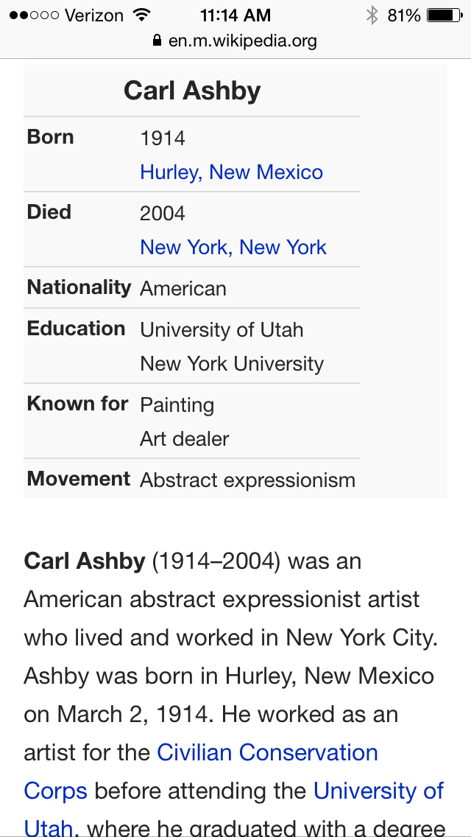Tap the Wi-Fi status icon
471x837 pixels.
[141, 15]
